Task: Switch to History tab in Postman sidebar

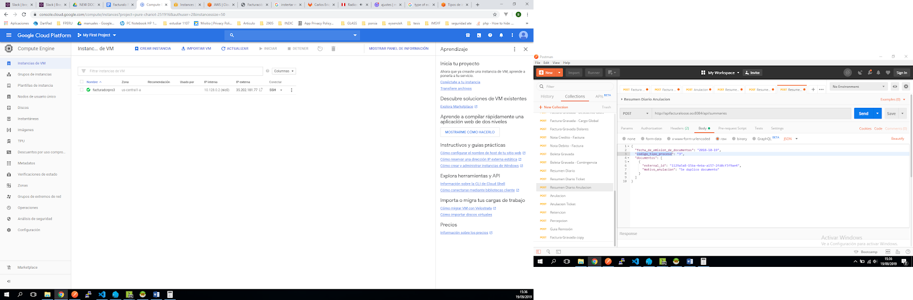Action: pos(547,96)
